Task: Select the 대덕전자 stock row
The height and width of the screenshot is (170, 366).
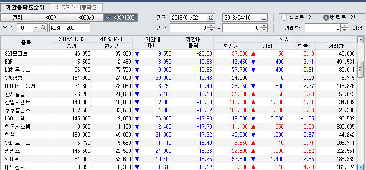Action: click(179, 167)
